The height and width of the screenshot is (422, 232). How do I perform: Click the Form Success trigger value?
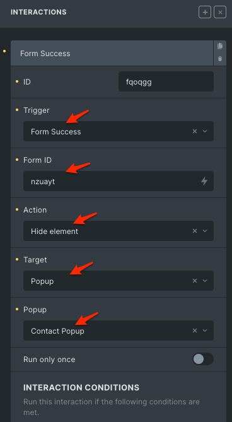[x=56, y=132]
